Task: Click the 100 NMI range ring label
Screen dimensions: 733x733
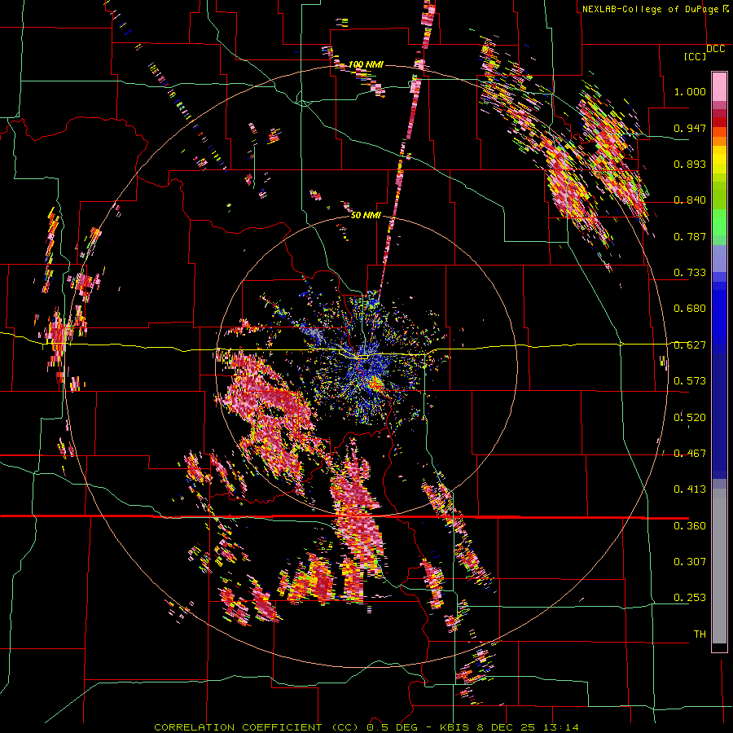Action: [x=366, y=64]
